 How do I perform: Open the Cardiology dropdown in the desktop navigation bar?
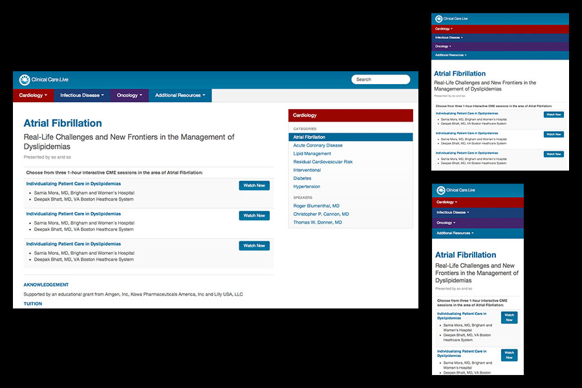[32, 96]
